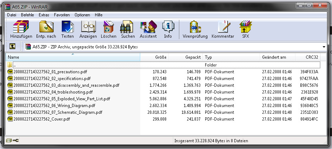The width and height of the screenshot is (332, 149).
Task: Select file 20080227143227562_Cover.pdf
Action: 42,119
